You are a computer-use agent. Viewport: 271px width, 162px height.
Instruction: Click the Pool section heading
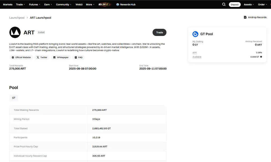point(13,88)
